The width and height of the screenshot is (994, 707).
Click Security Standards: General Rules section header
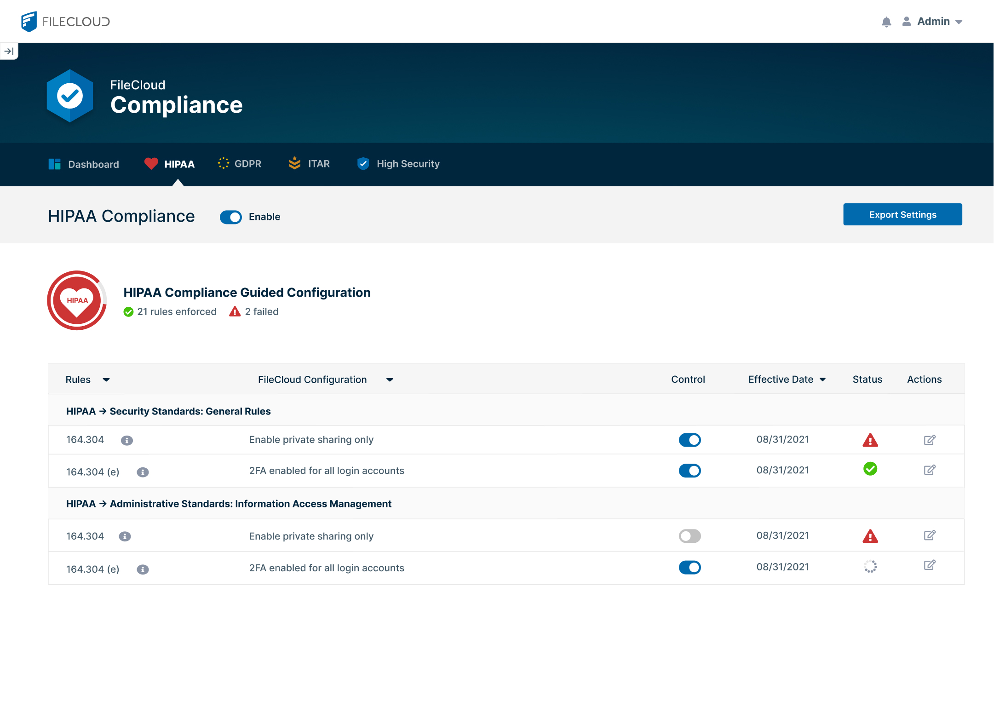tap(168, 411)
